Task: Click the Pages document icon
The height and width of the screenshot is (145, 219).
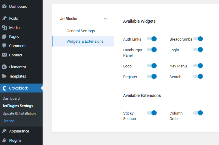Action: click(4, 37)
